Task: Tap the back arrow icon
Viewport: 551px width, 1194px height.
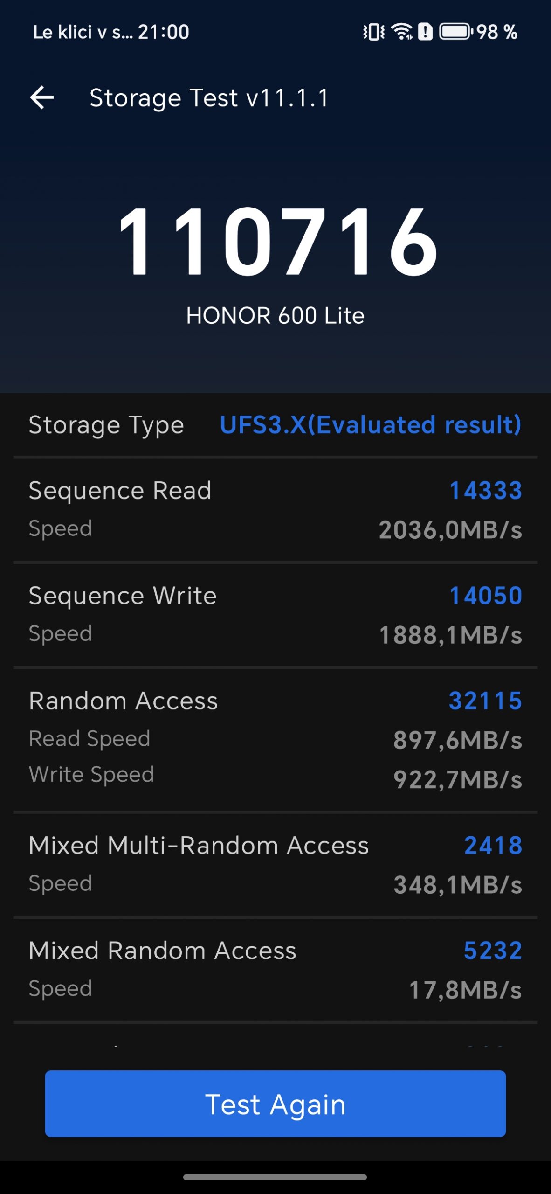Action: pyautogui.click(x=42, y=98)
